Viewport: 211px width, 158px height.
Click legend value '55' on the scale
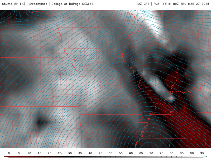tap(121, 153)
